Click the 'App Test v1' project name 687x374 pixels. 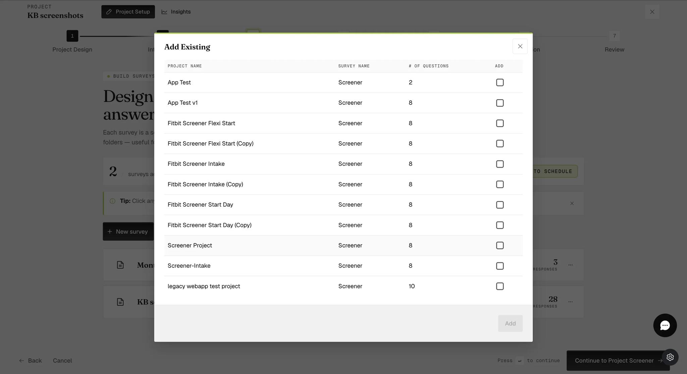[183, 103]
